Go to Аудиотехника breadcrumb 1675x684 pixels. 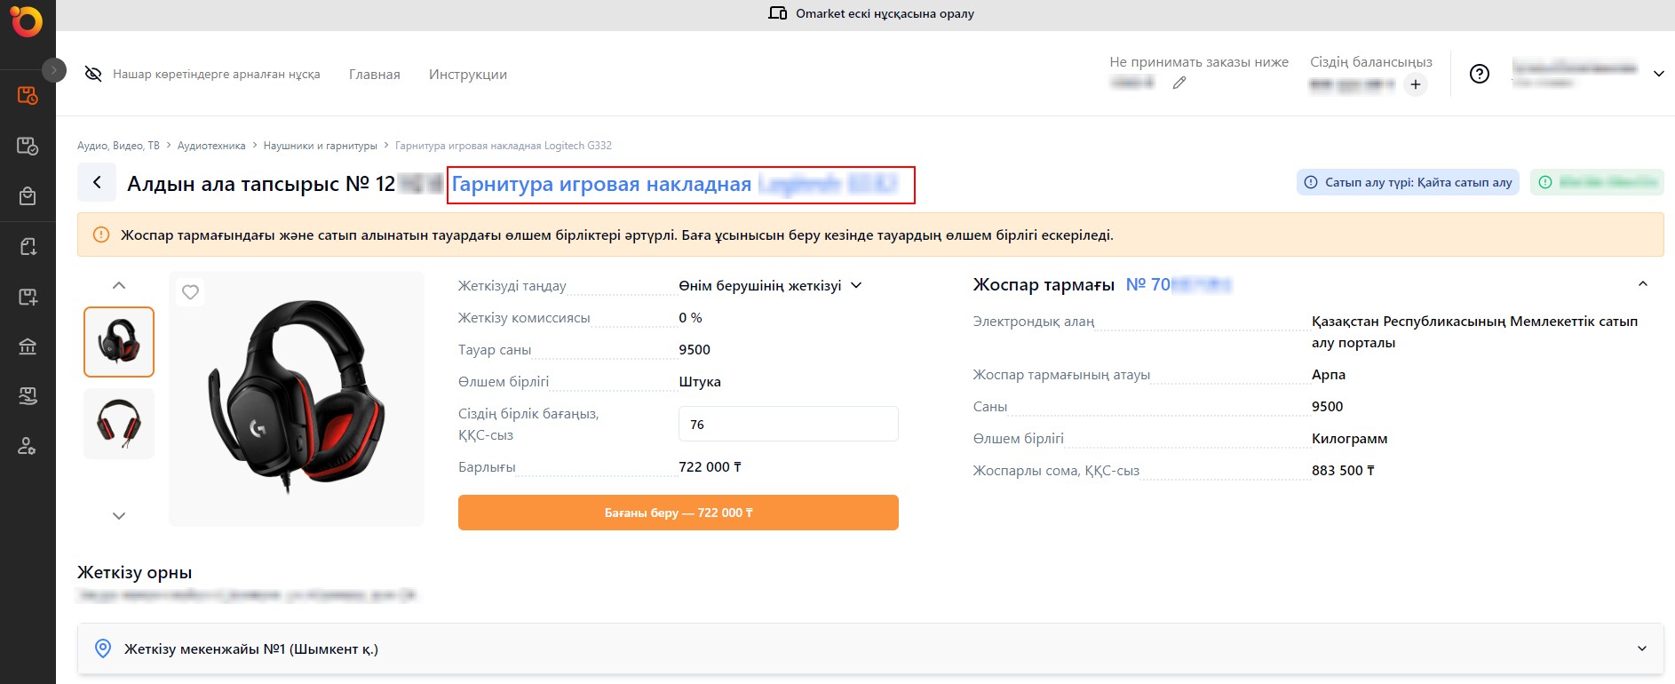pos(211,146)
